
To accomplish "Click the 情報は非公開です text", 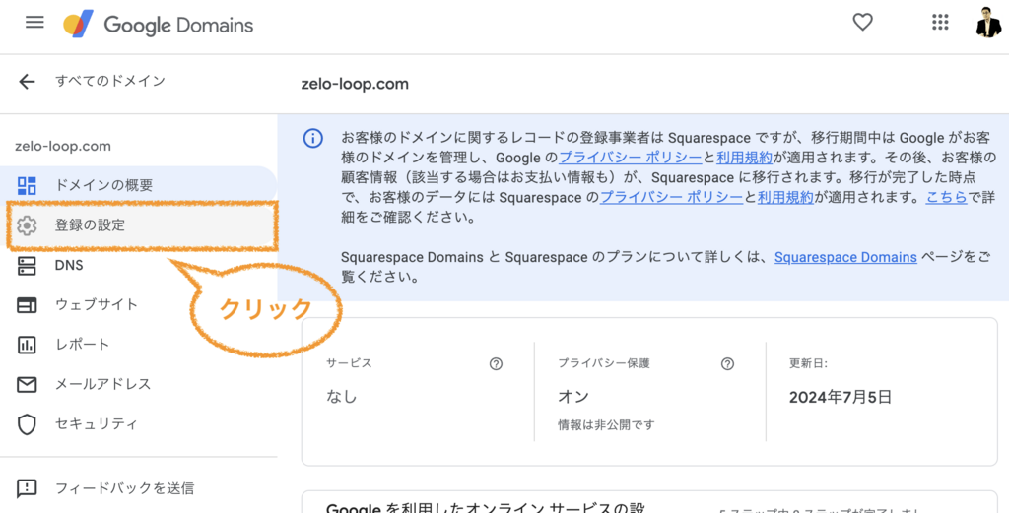I will (x=606, y=425).
